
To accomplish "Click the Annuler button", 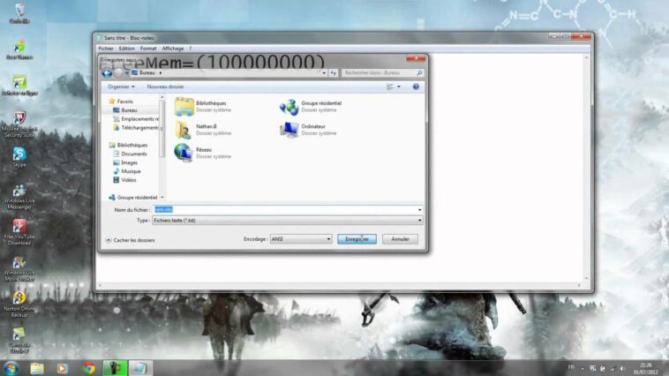I will (x=400, y=239).
